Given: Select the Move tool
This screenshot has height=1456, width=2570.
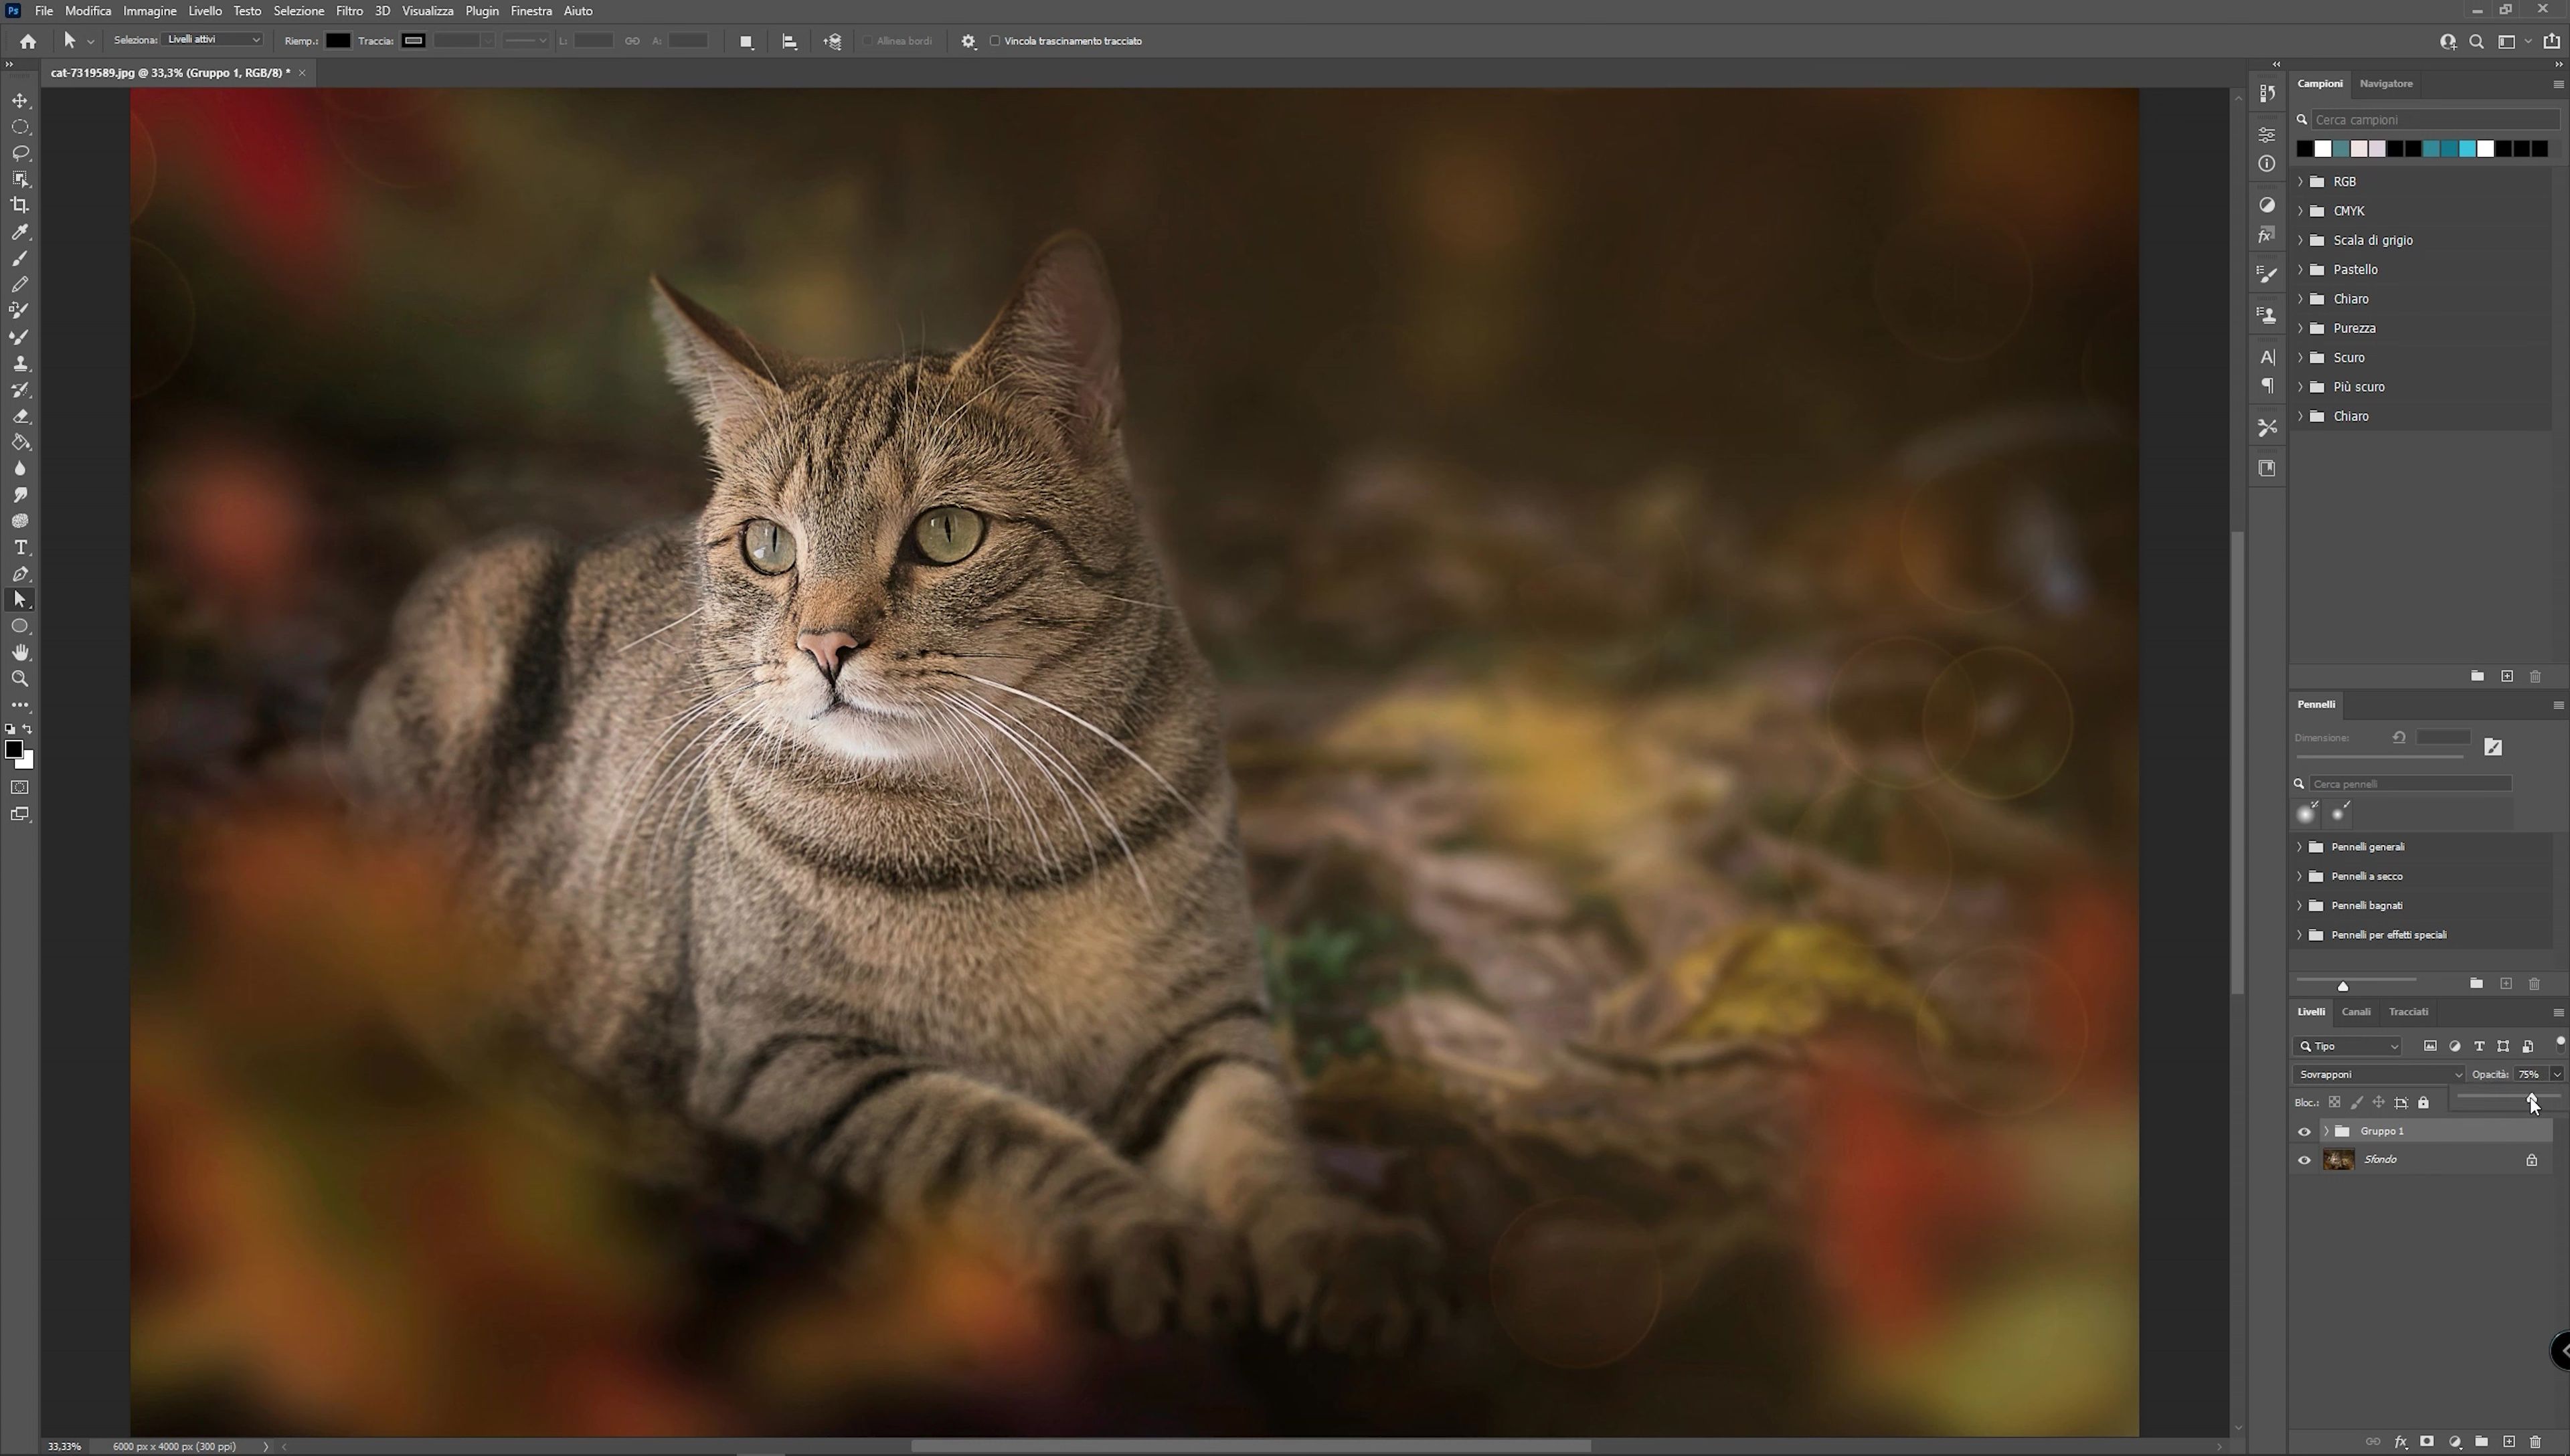Looking at the screenshot, I should click(20, 101).
